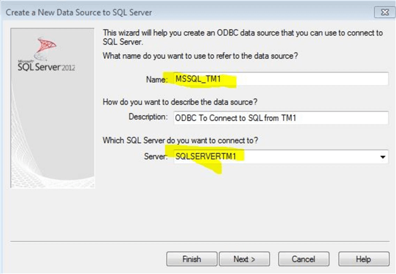Click the red SQL Server logo emblem

(x=47, y=46)
